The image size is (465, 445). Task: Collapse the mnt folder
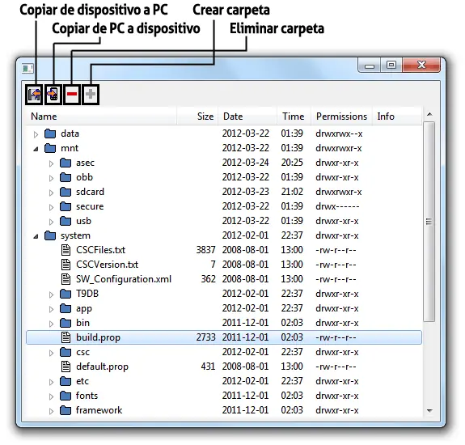click(x=36, y=149)
